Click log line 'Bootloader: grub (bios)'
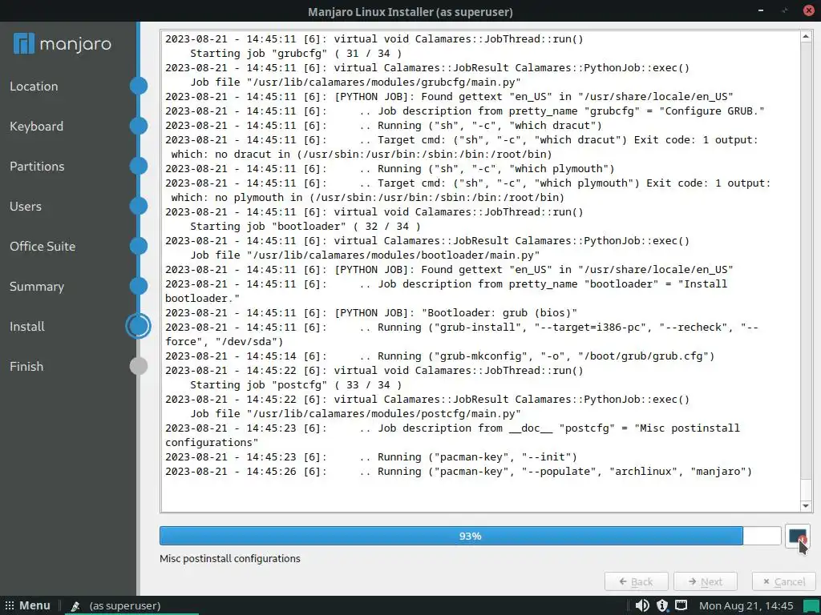821x615 pixels. click(x=371, y=313)
